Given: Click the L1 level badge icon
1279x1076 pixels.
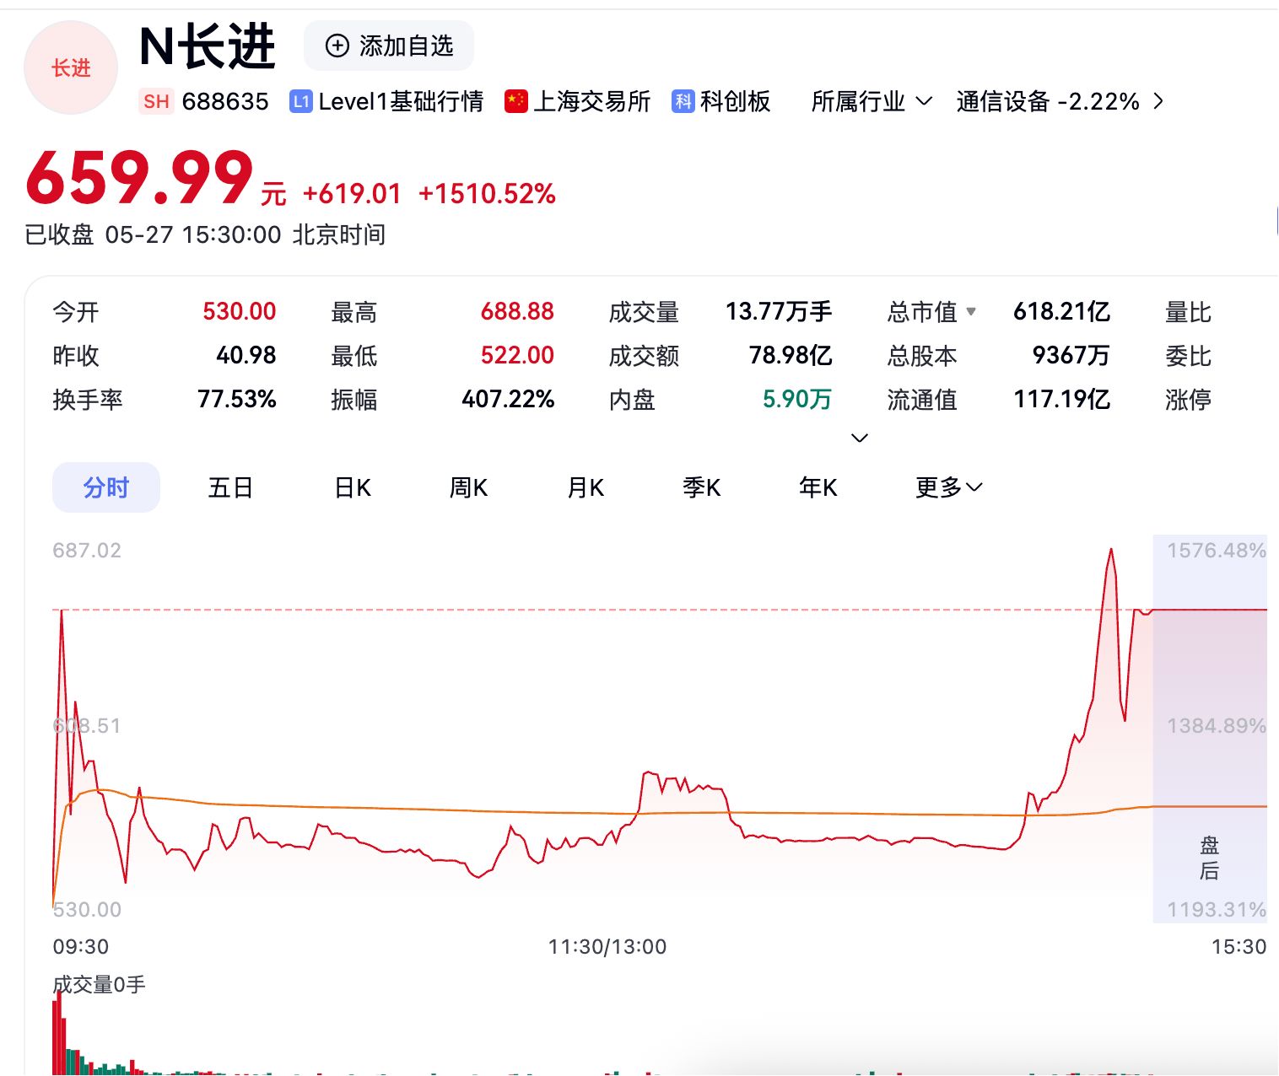Looking at the screenshot, I should (x=300, y=102).
